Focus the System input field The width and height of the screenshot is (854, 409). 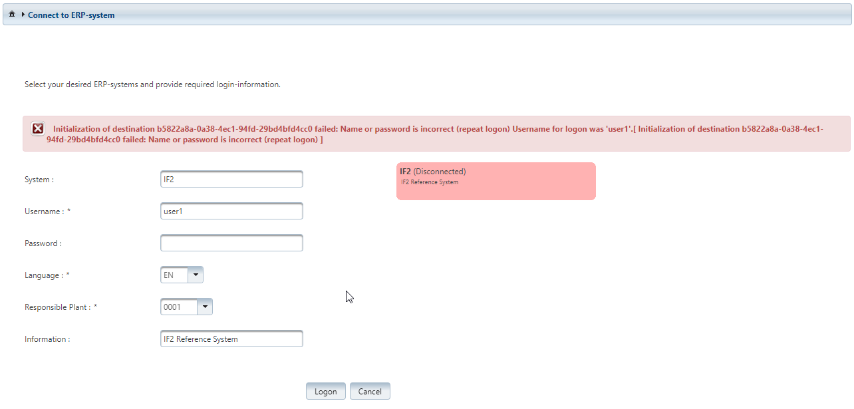click(x=231, y=180)
